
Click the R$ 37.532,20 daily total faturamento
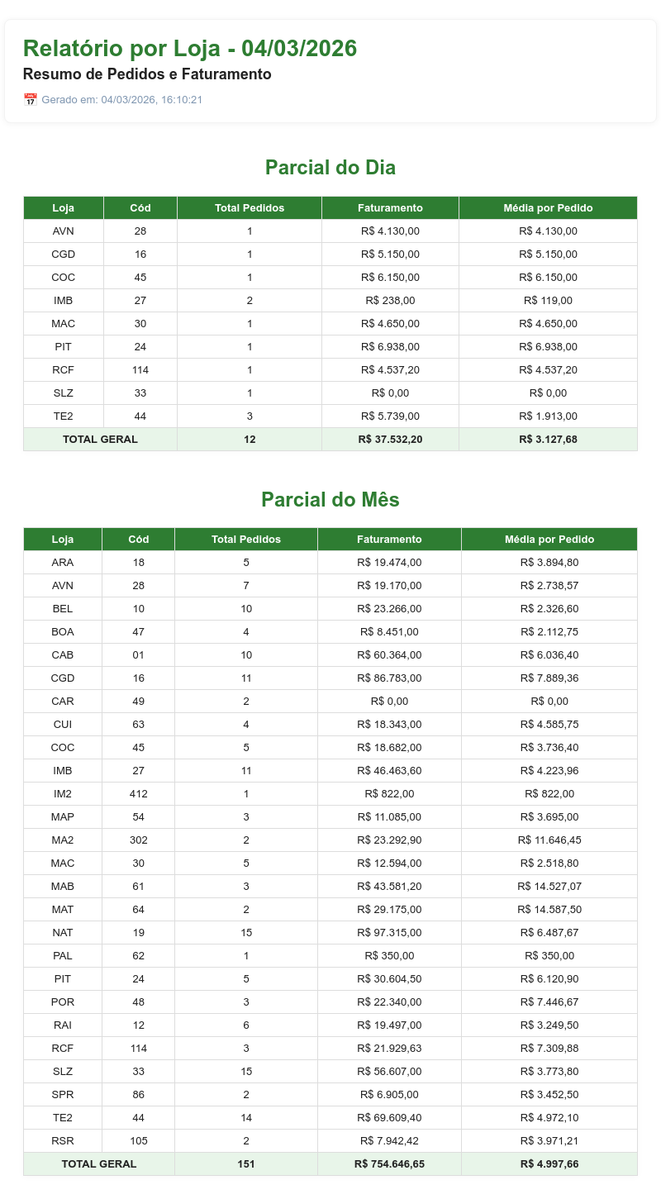tap(390, 440)
